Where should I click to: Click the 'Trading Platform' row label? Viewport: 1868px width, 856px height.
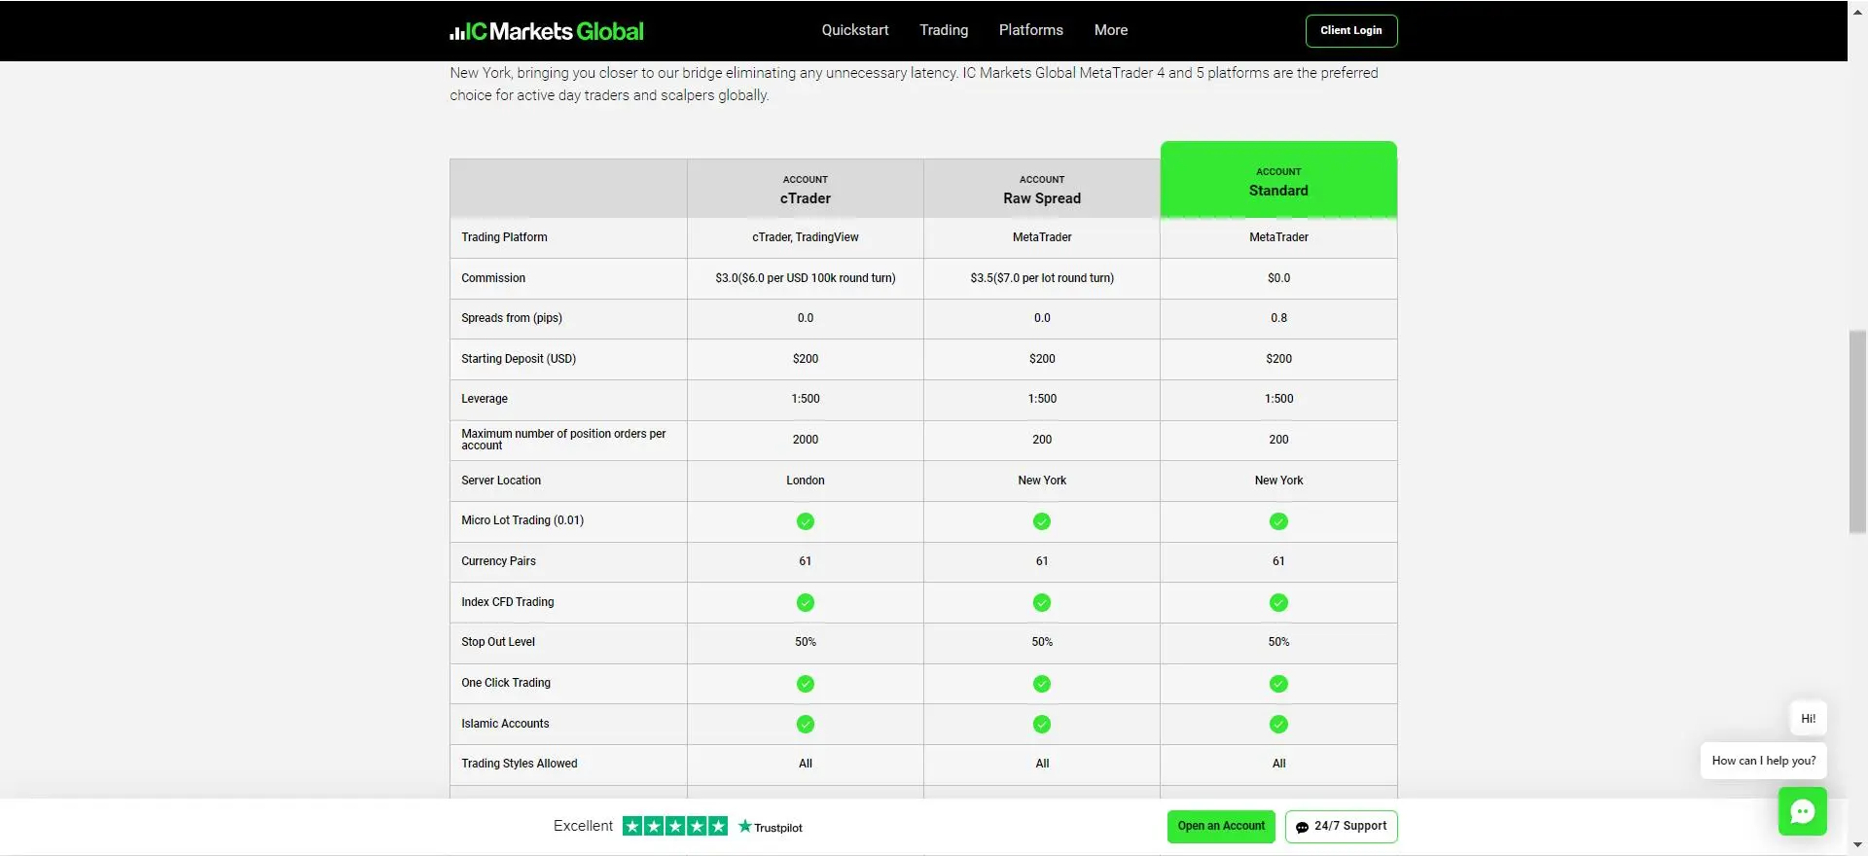point(504,237)
